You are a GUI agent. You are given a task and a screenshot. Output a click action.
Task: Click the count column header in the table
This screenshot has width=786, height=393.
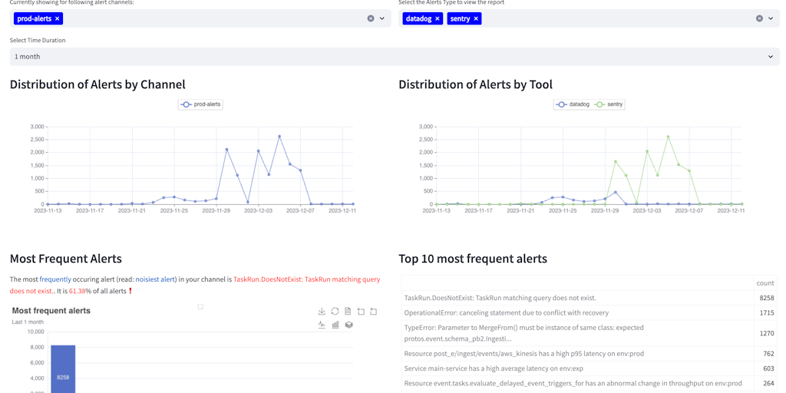click(x=764, y=283)
